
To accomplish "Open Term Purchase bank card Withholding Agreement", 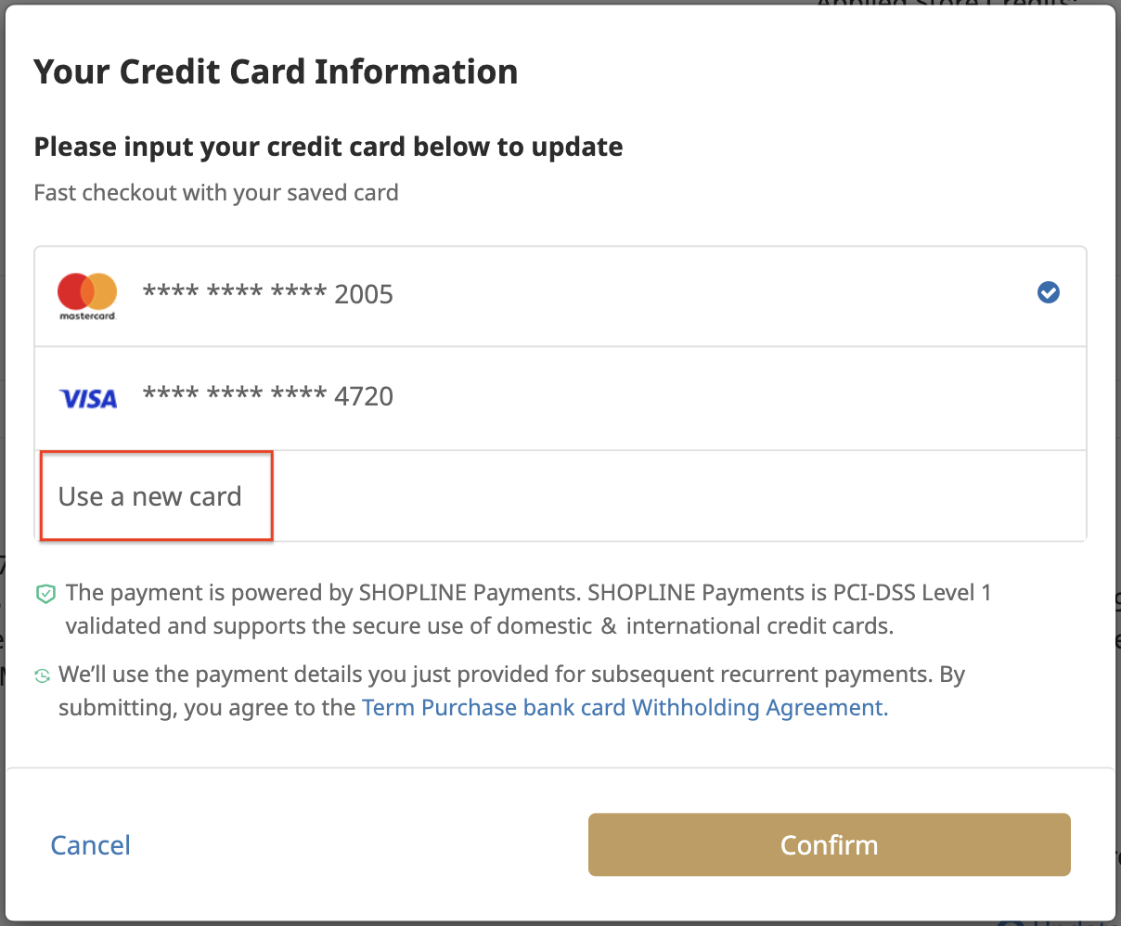I will (625, 707).
